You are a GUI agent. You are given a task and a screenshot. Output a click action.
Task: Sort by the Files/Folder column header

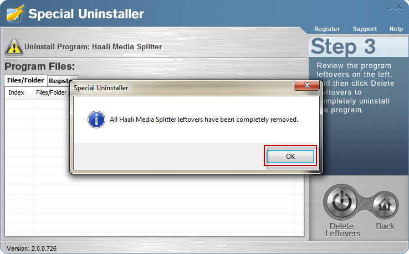[x=52, y=93]
